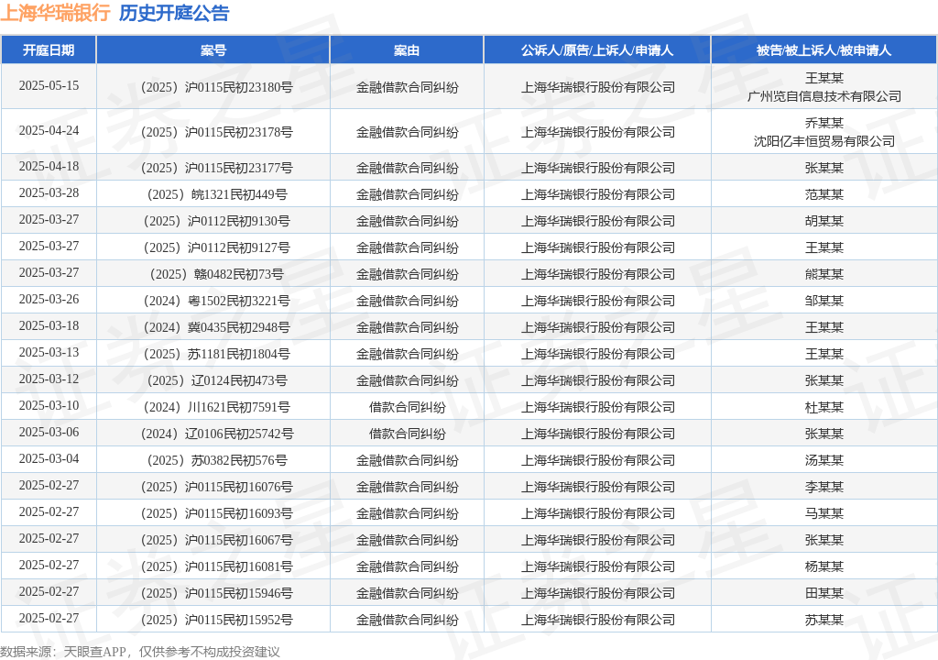
Task: Click defendant 熊某某
Action: (x=823, y=274)
